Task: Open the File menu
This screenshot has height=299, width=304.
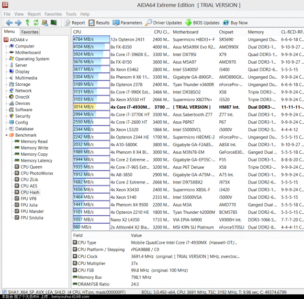Action: pos(7,14)
